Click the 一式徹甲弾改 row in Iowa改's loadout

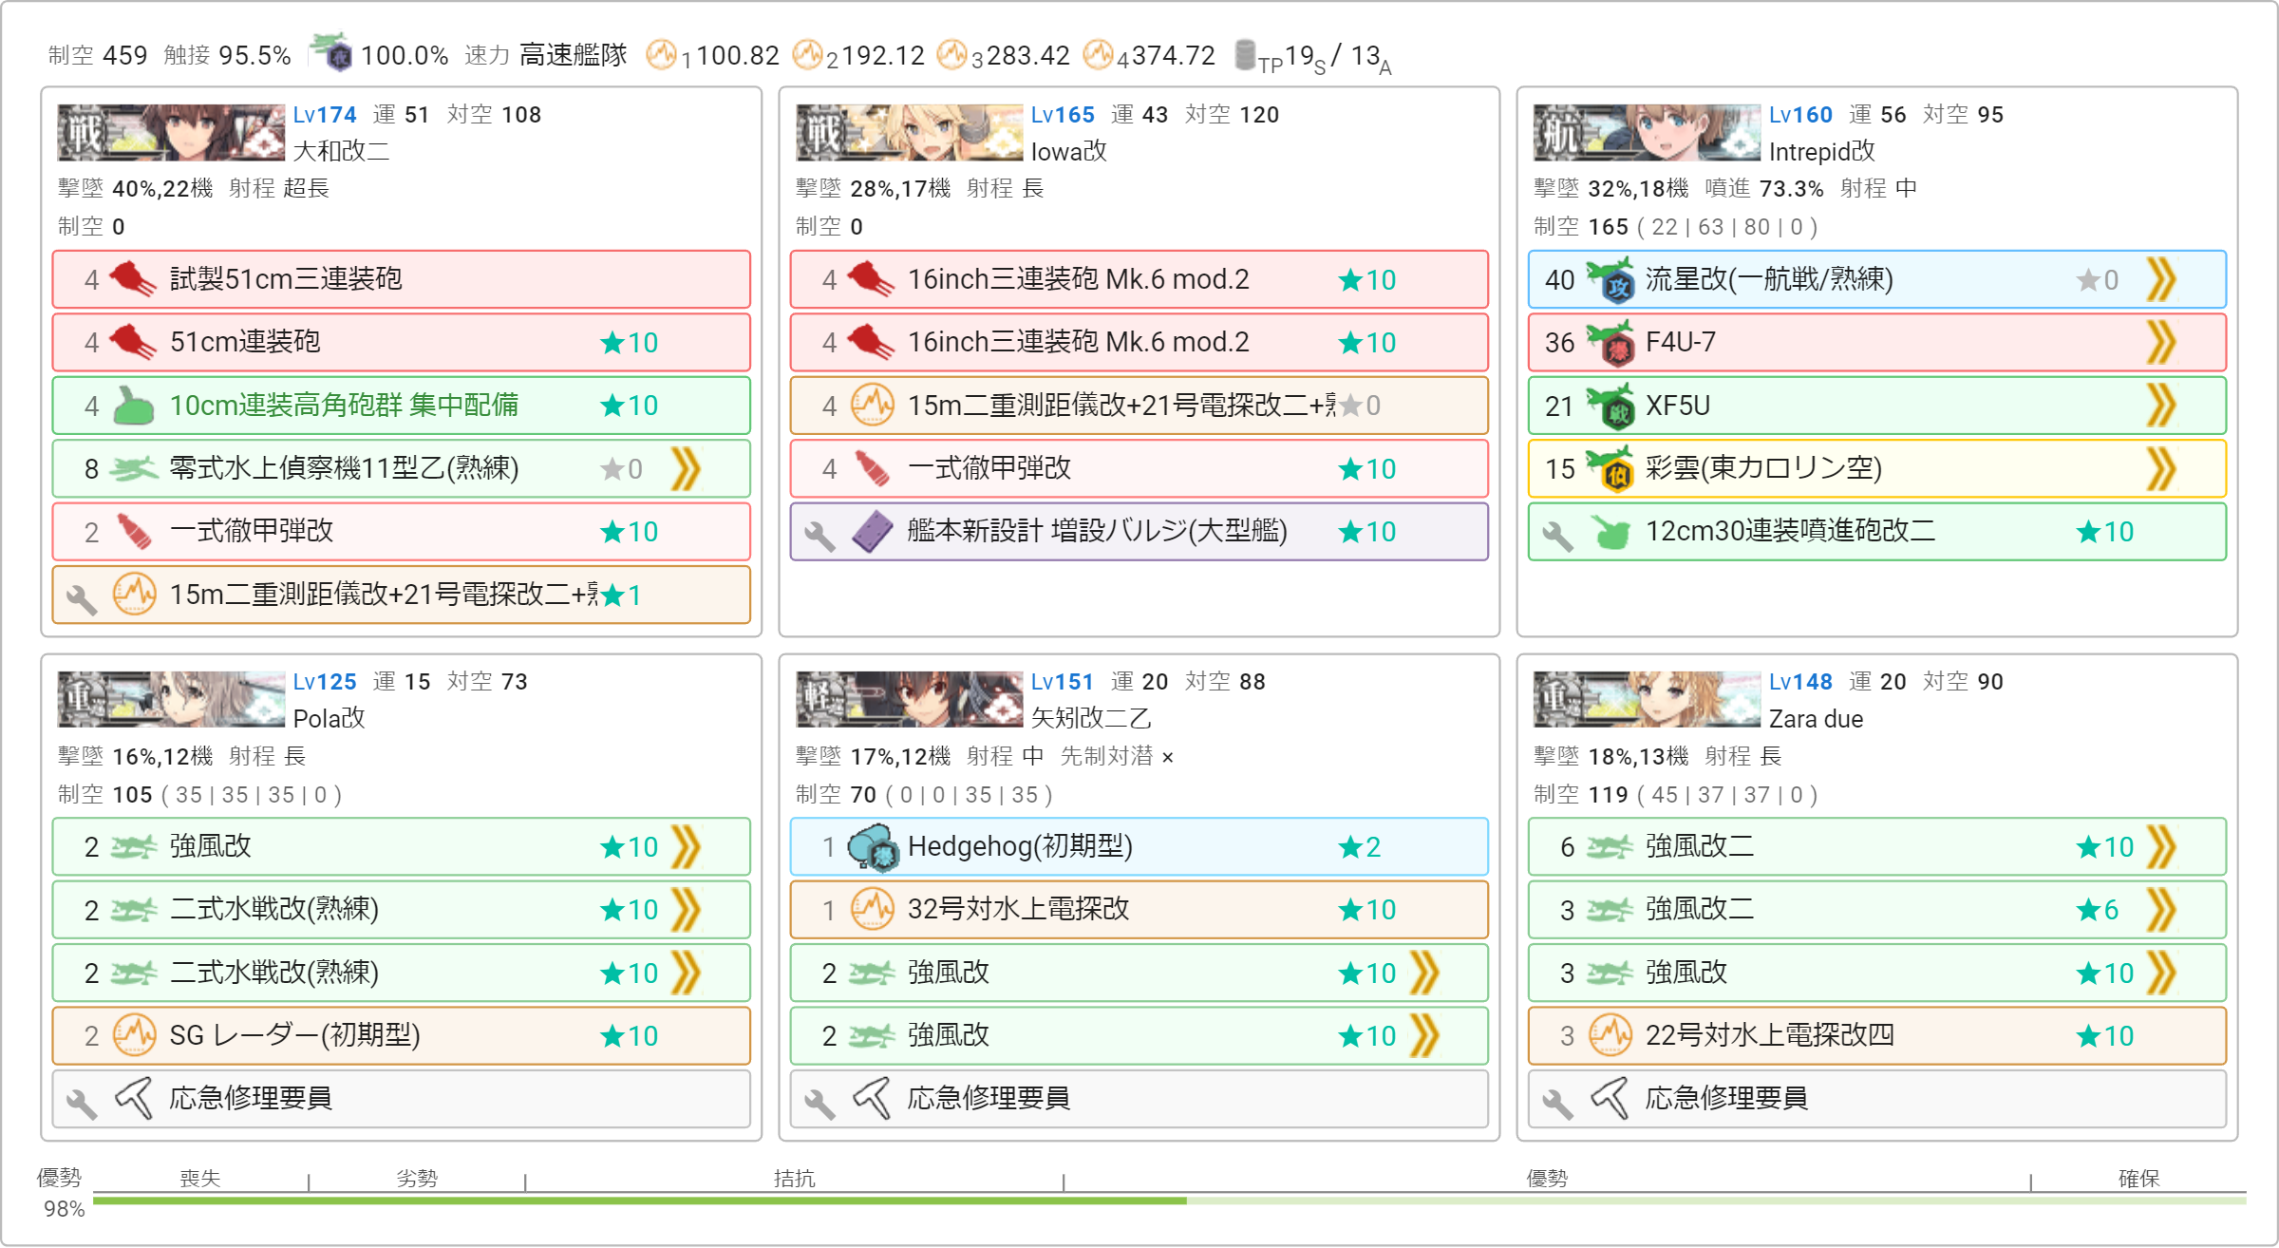(x=1139, y=468)
